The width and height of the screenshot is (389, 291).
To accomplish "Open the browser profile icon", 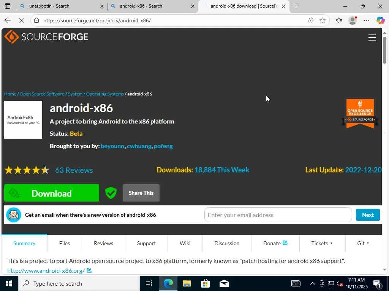I will [x=353, y=20].
